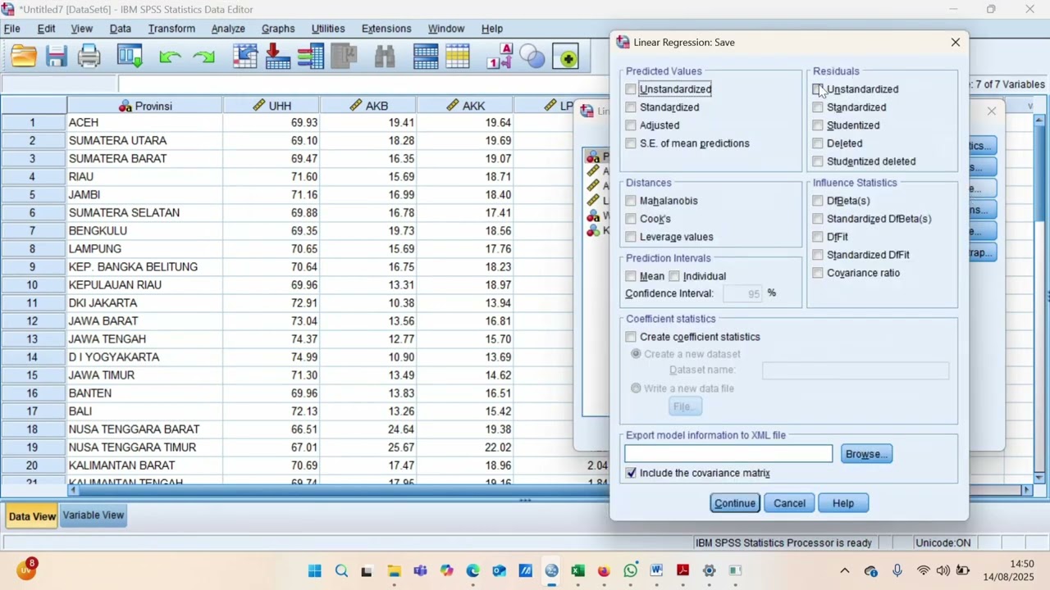Check Unstandardized under Residuals
Screen dimensions: 1050x590
point(818,89)
